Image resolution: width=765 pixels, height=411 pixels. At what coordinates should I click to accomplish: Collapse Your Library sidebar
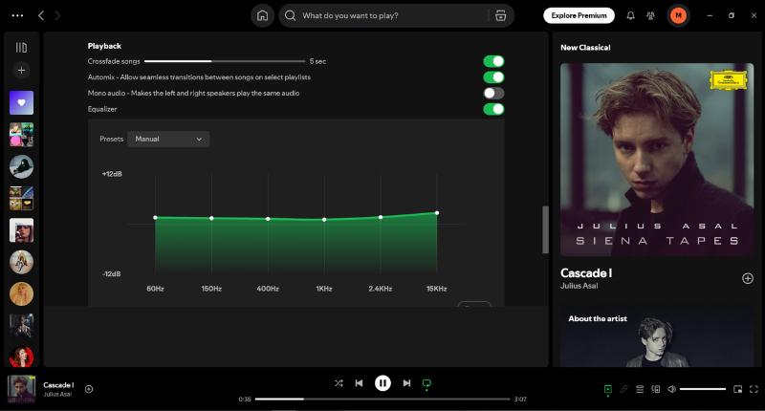[21, 47]
